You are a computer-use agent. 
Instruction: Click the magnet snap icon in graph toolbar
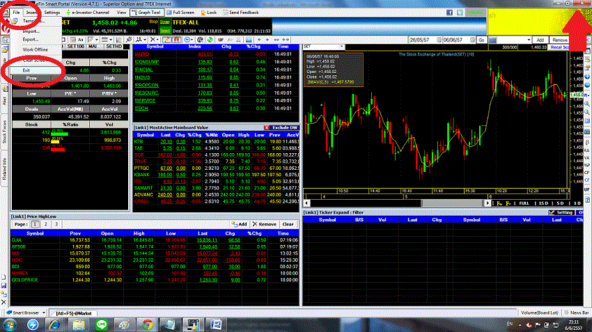tap(177, 40)
